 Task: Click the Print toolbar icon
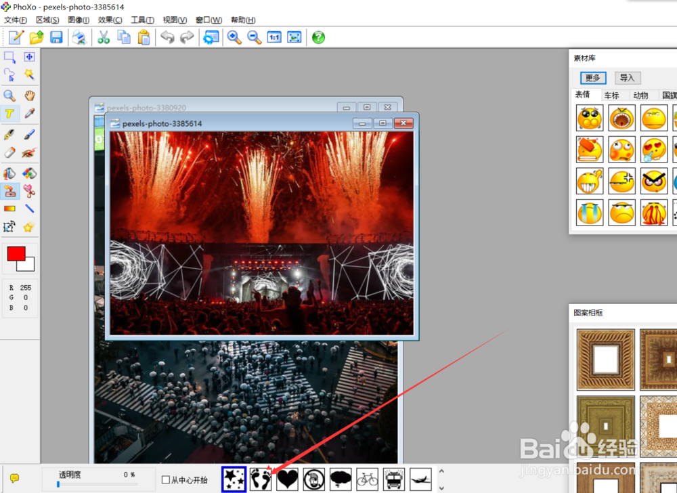click(x=79, y=37)
